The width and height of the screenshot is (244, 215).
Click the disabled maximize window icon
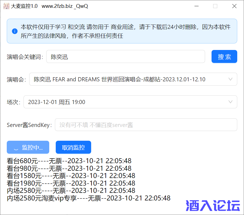(215, 6)
